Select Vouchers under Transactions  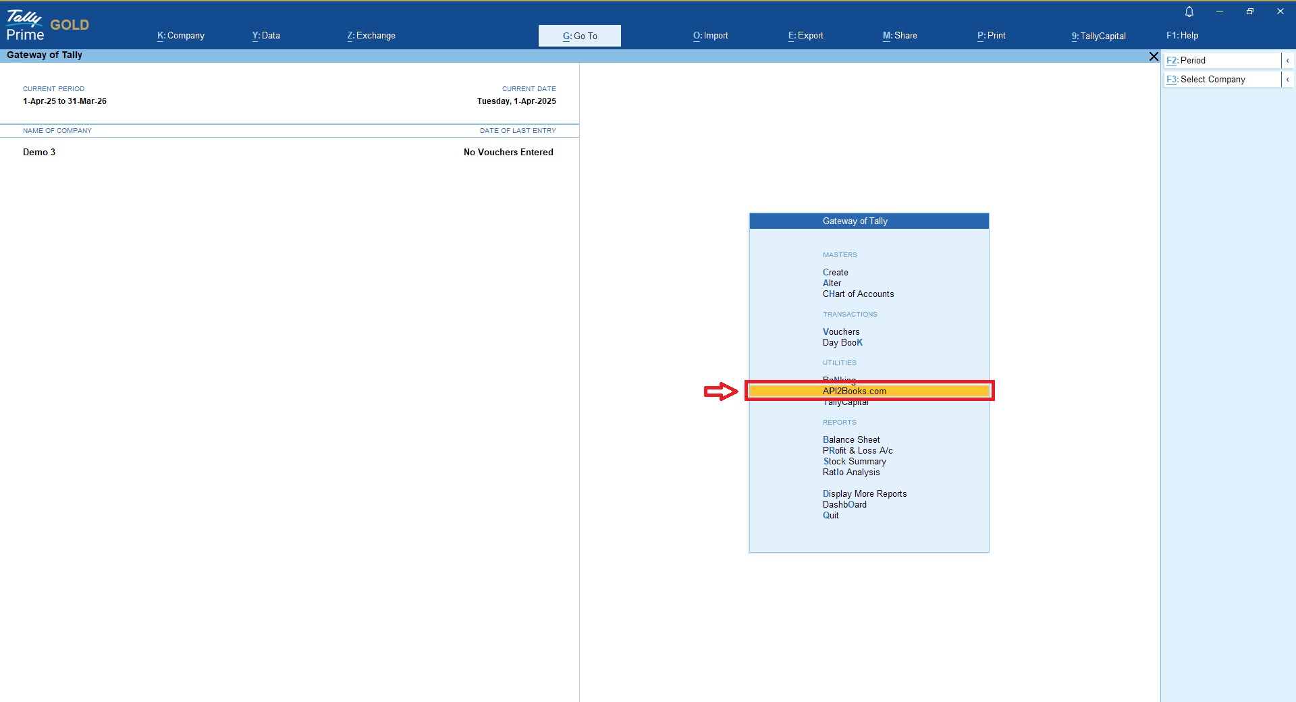click(x=841, y=331)
